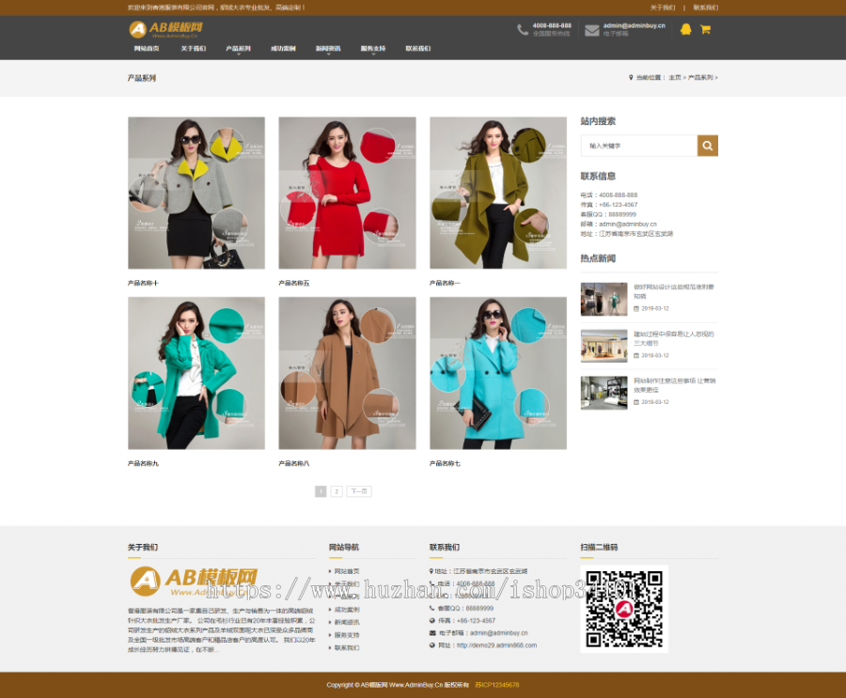Screen dimensions: 846x698
Task: Click the AB模板网 logo
Action: coord(169,27)
